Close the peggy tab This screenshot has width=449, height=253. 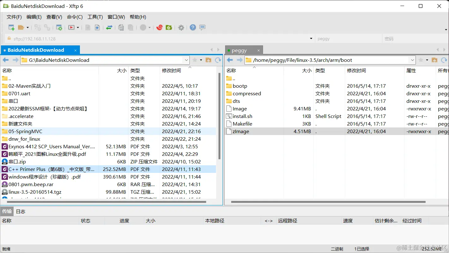pyautogui.click(x=259, y=50)
